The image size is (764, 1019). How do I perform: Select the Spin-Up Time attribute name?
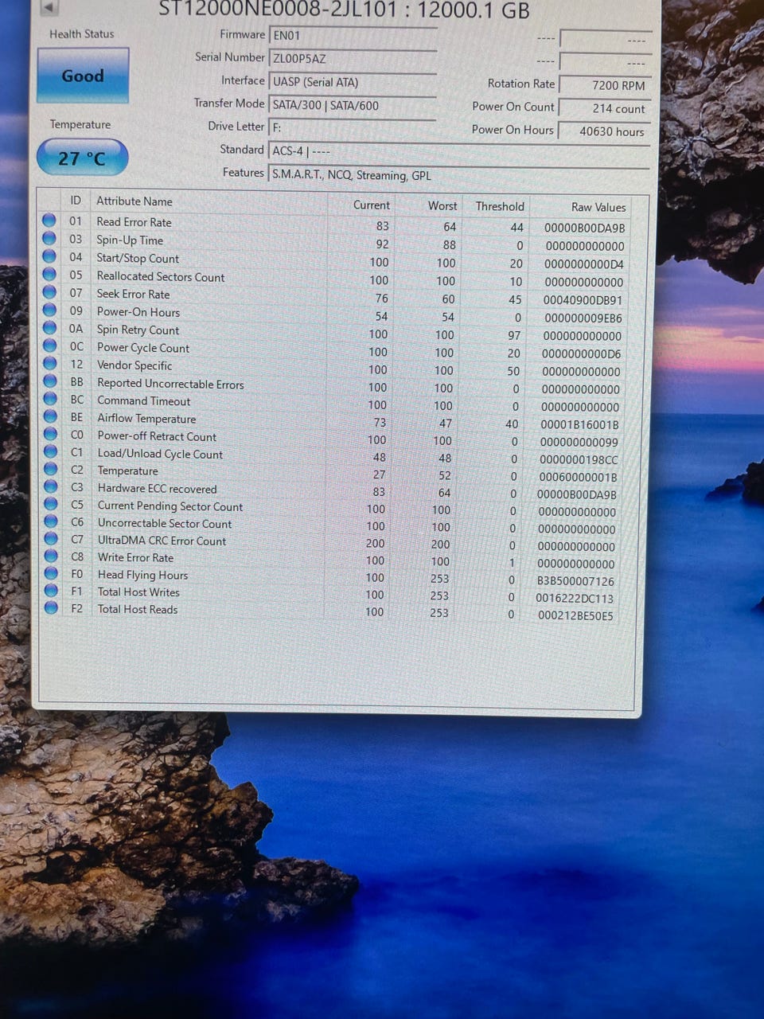point(130,240)
